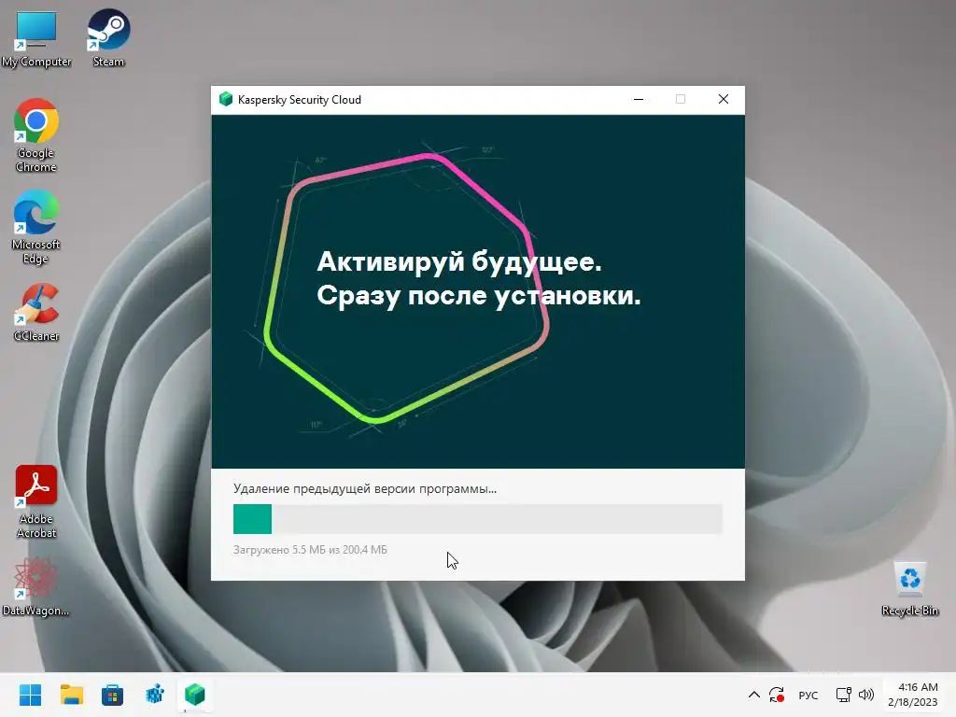The width and height of the screenshot is (956, 717).
Task: Click the installation progress bar
Action: coord(478,519)
